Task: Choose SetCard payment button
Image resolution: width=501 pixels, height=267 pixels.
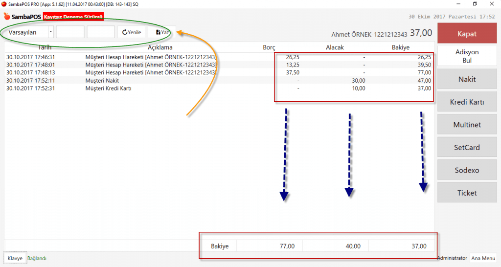Action: [x=467, y=147]
